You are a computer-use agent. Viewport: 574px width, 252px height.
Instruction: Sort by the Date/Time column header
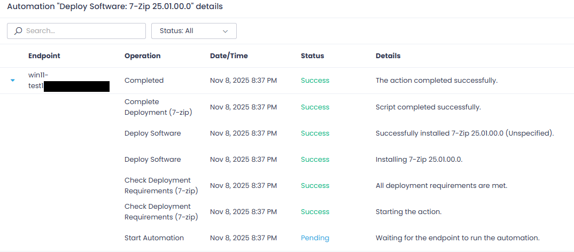pos(229,56)
